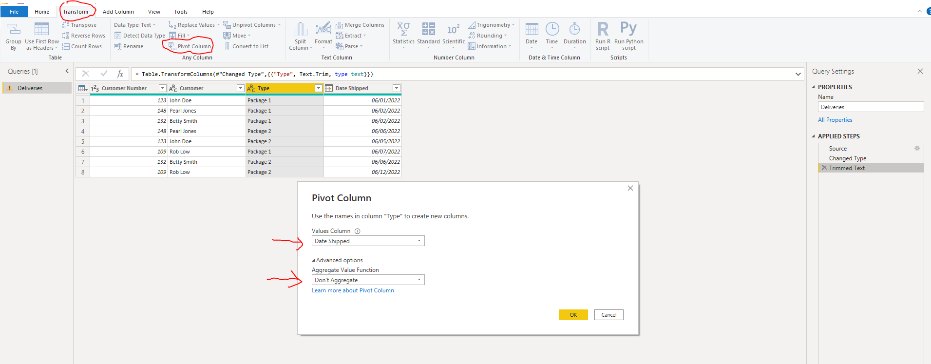This screenshot has height=364, width=931.
Task: Cancel the Pivot Column dialog
Action: [609, 315]
